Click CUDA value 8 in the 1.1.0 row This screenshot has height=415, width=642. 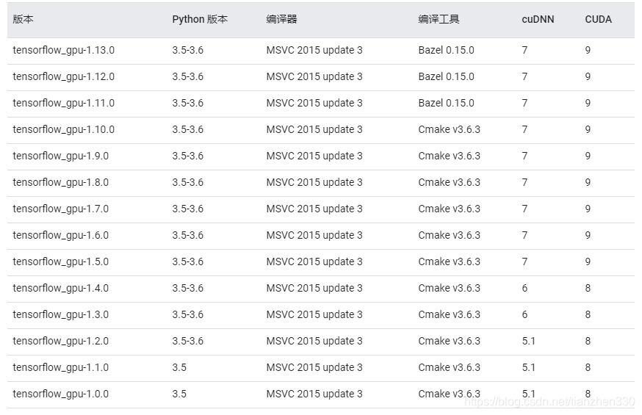coord(588,368)
